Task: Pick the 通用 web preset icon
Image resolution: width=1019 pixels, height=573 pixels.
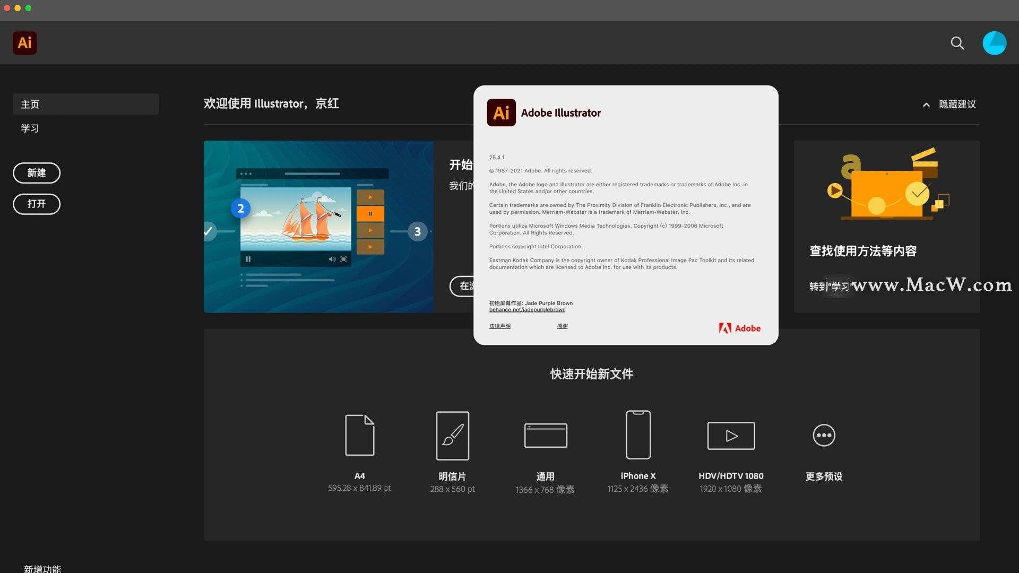Action: (x=546, y=436)
